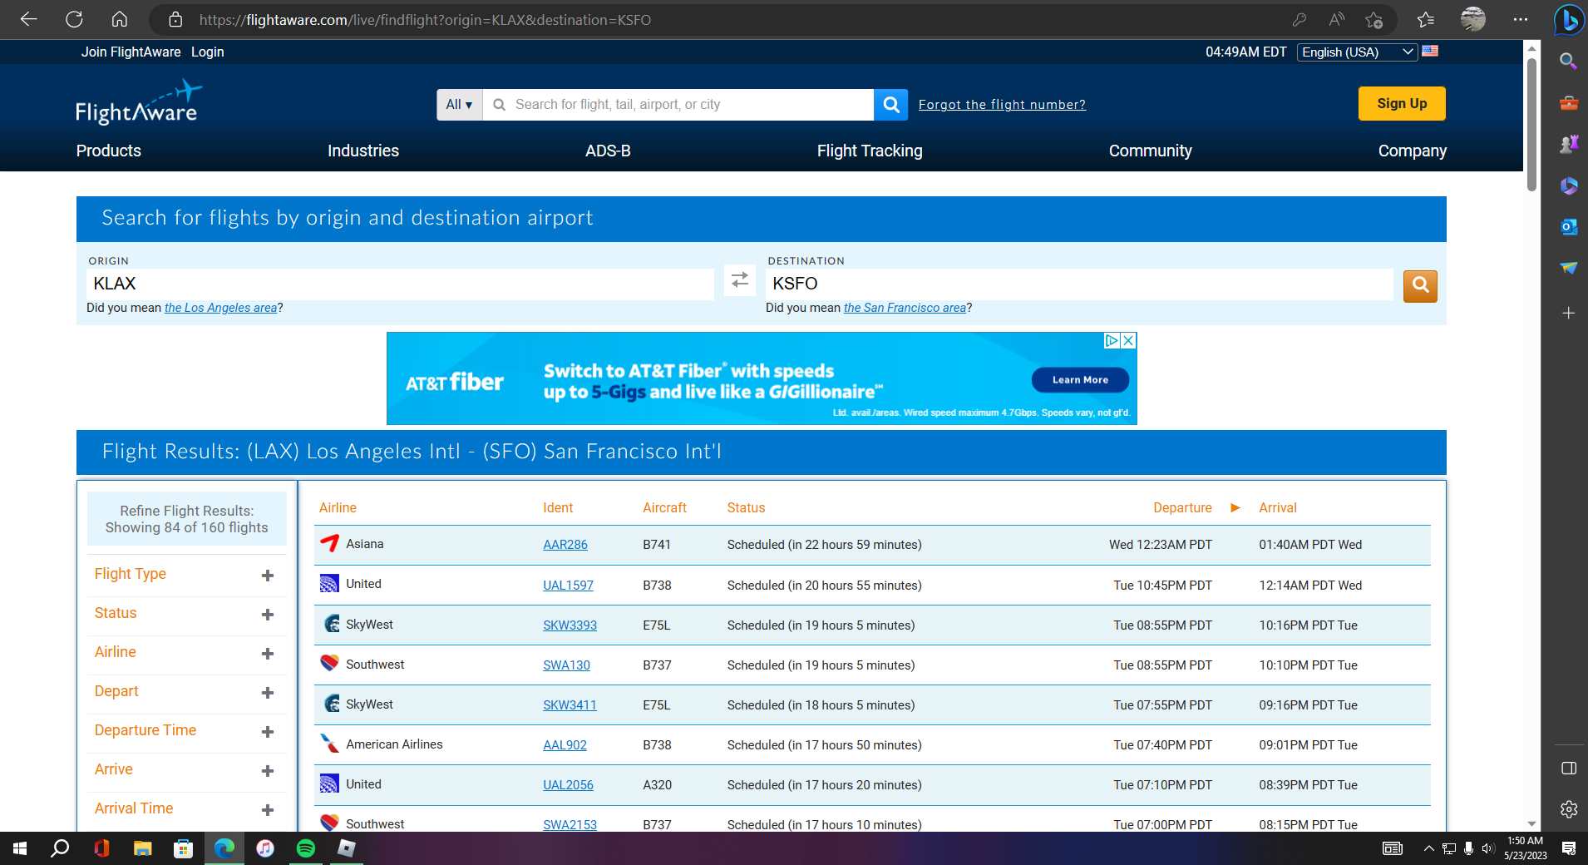
Task: Open the Community menu
Action: [x=1151, y=151]
